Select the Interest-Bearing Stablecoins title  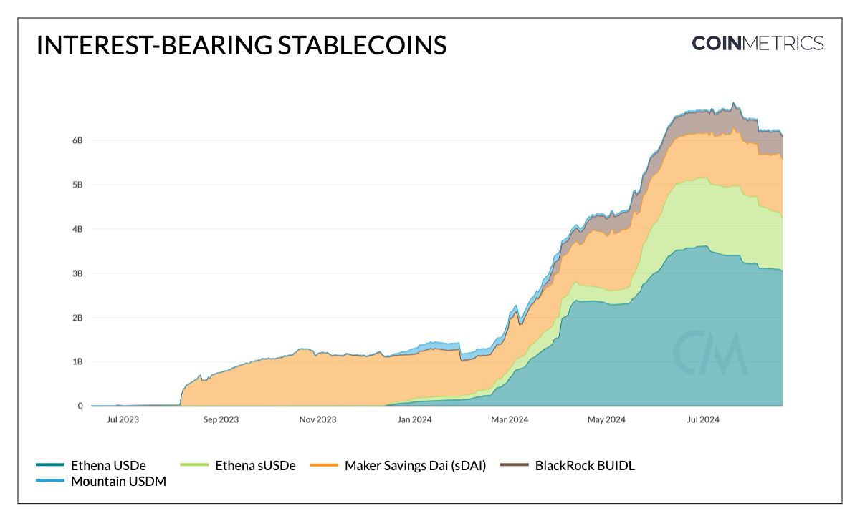click(x=241, y=45)
